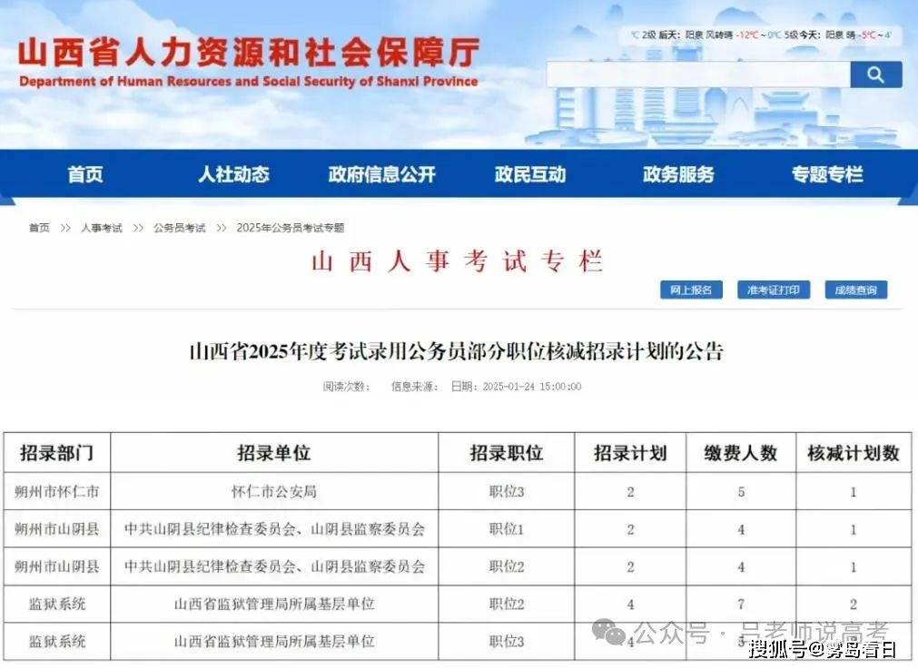Screen dimensions: 918x669
Task: Click the 招录职位 column header
Action: click(x=507, y=452)
